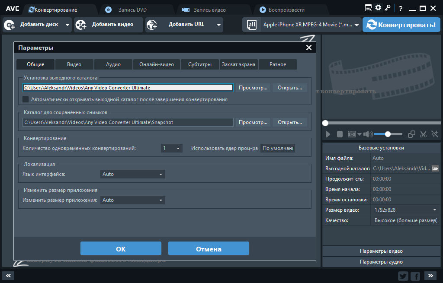Click the Twitter icon
The width and height of the screenshot is (443, 283).
(x=403, y=276)
